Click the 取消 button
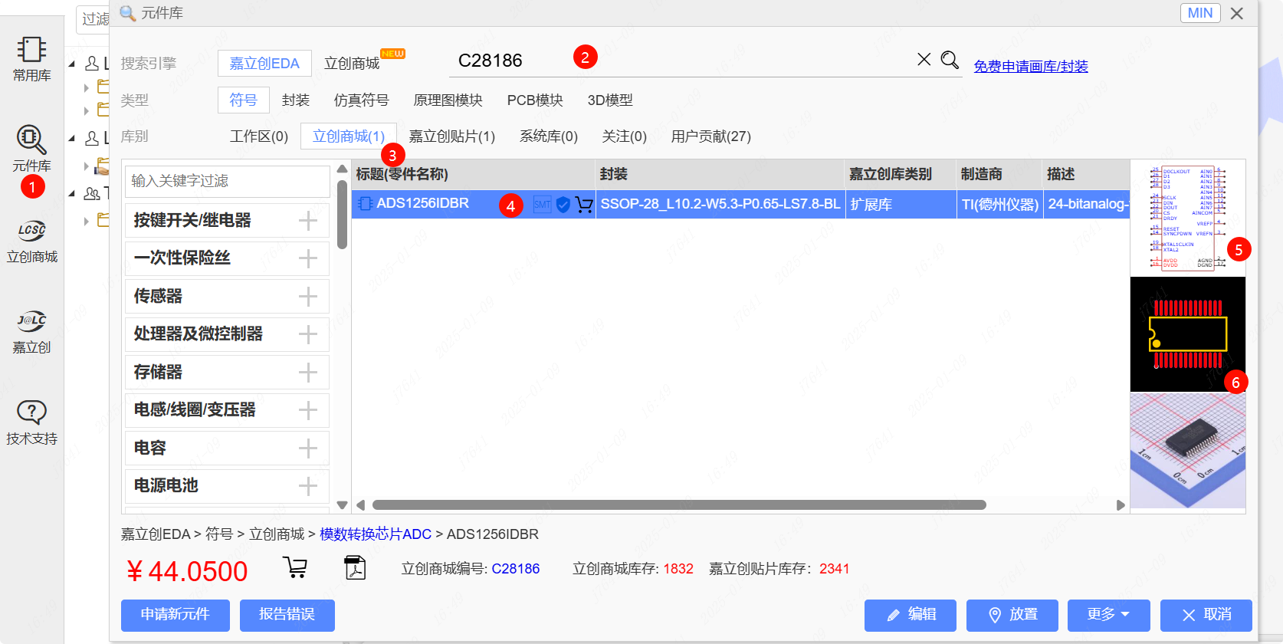 (x=1206, y=615)
